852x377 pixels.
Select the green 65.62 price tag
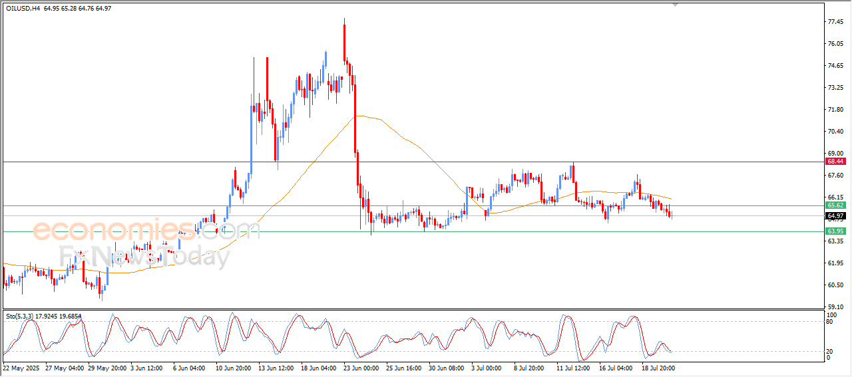click(835, 205)
